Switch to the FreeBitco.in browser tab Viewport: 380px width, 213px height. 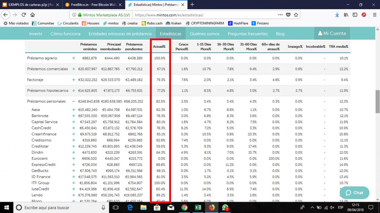click(x=92, y=5)
